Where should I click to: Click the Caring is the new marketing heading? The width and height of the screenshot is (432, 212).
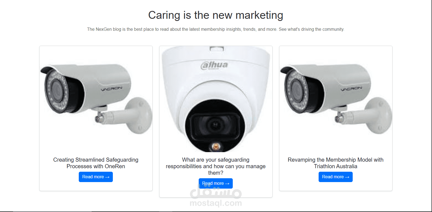pos(216,15)
